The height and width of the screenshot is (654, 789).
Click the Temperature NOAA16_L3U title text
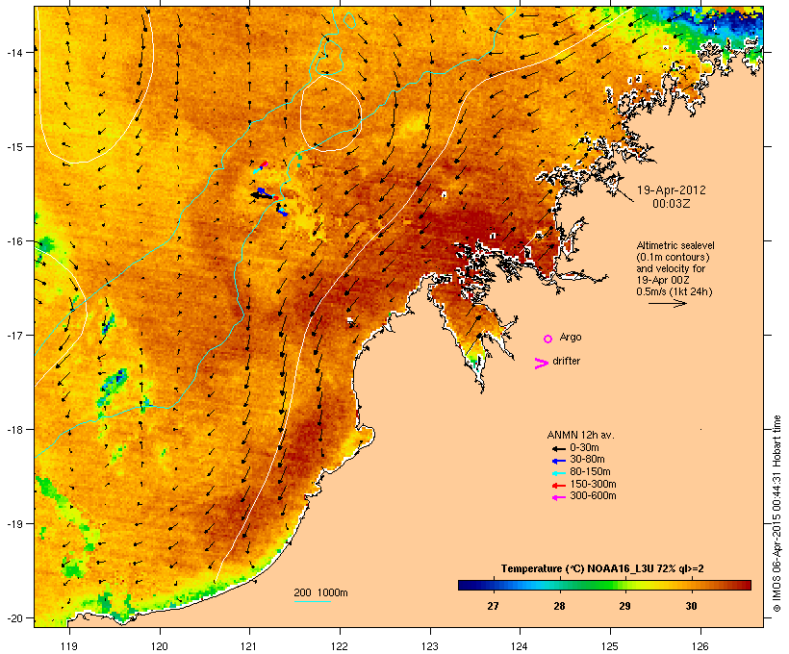coord(602,568)
